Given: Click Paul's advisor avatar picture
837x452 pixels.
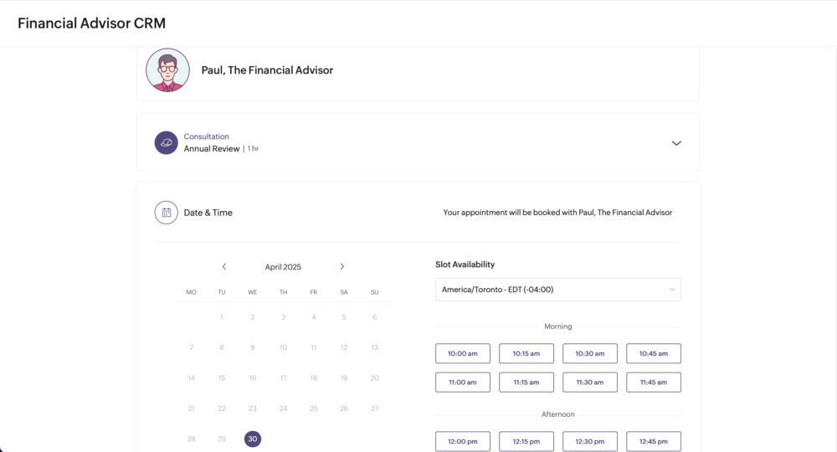Looking at the screenshot, I should (x=167, y=70).
